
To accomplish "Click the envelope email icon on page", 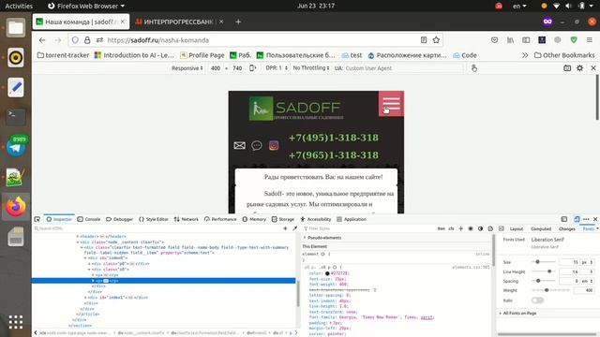I will [240, 146].
